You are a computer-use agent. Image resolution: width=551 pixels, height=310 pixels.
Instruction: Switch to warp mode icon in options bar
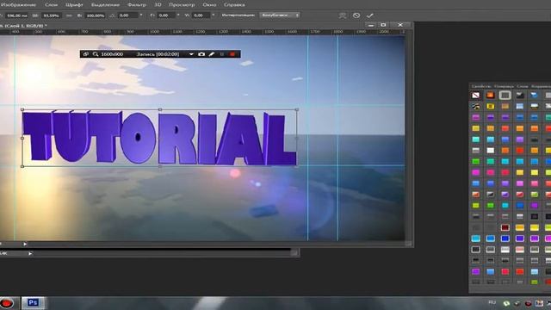(343, 15)
